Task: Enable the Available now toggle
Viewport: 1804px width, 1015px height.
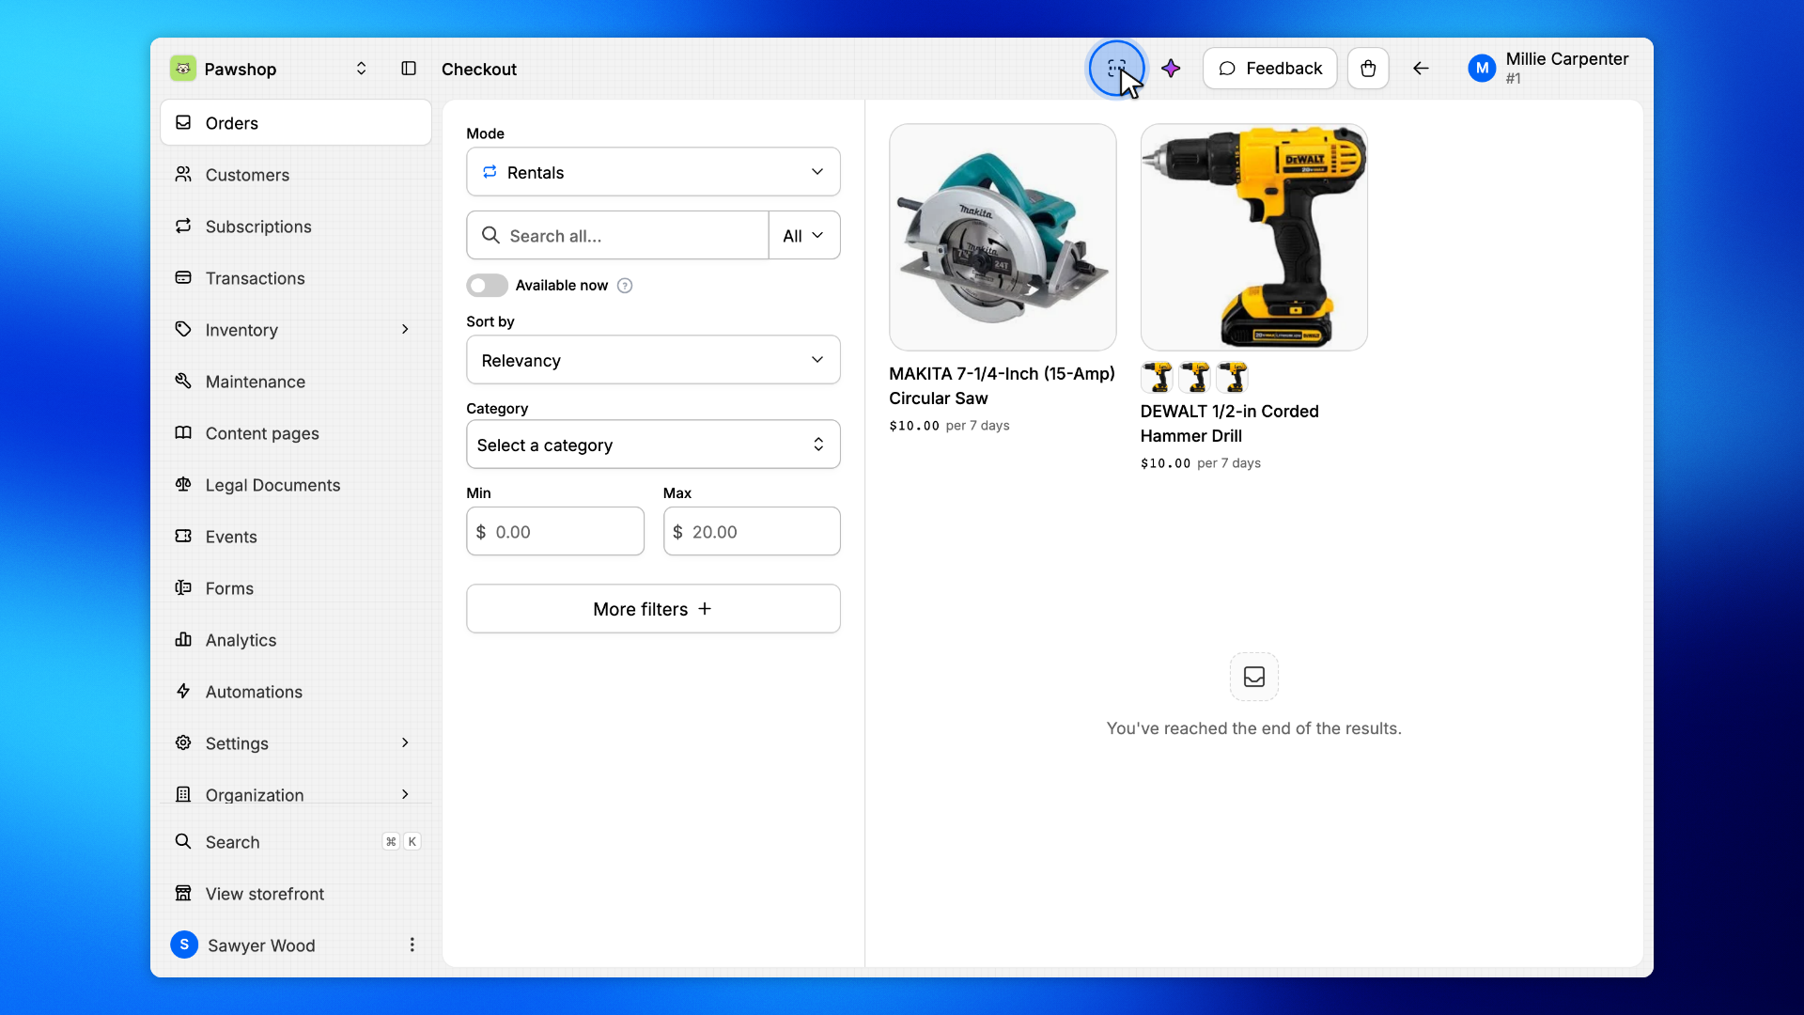Action: pyautogui.click(x=487, y=286)
